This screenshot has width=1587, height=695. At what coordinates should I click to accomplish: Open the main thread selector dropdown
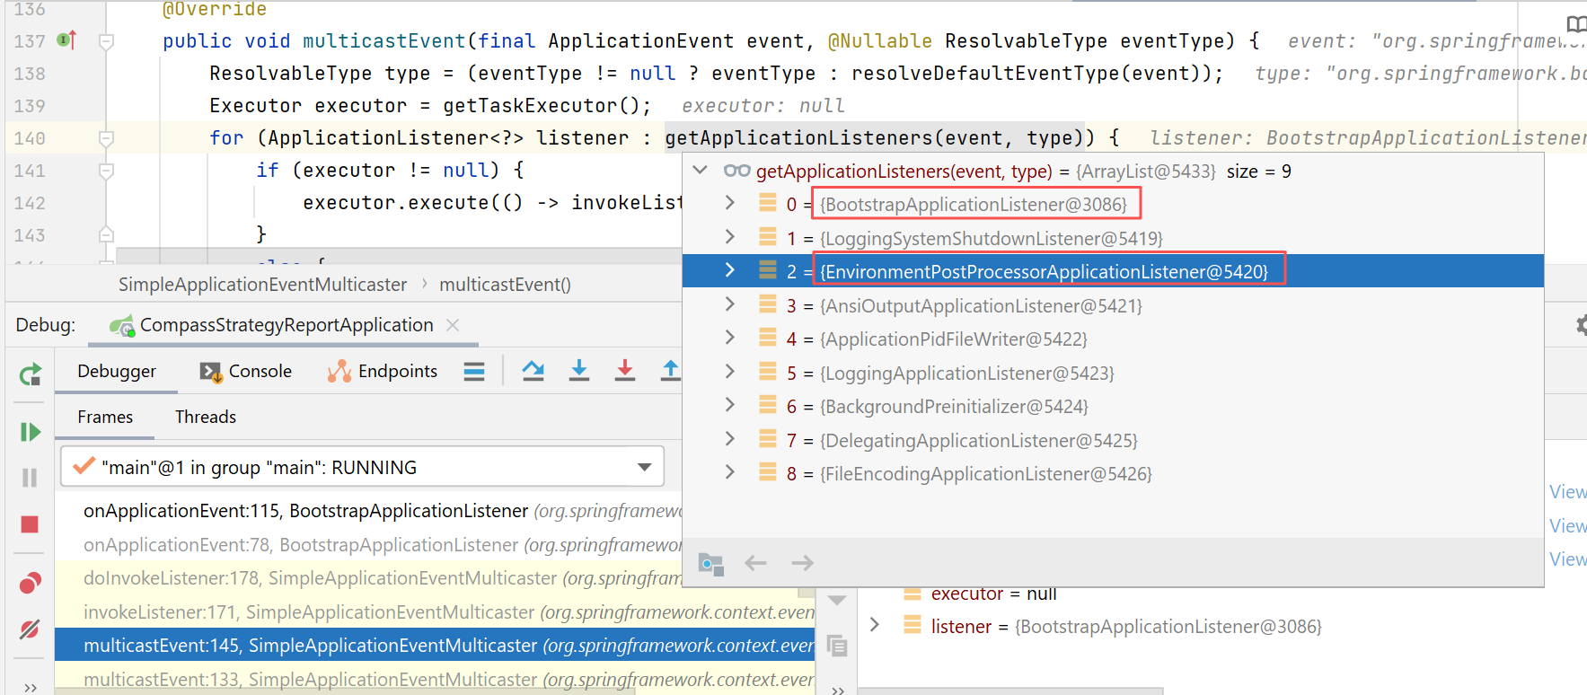point(644,467)
